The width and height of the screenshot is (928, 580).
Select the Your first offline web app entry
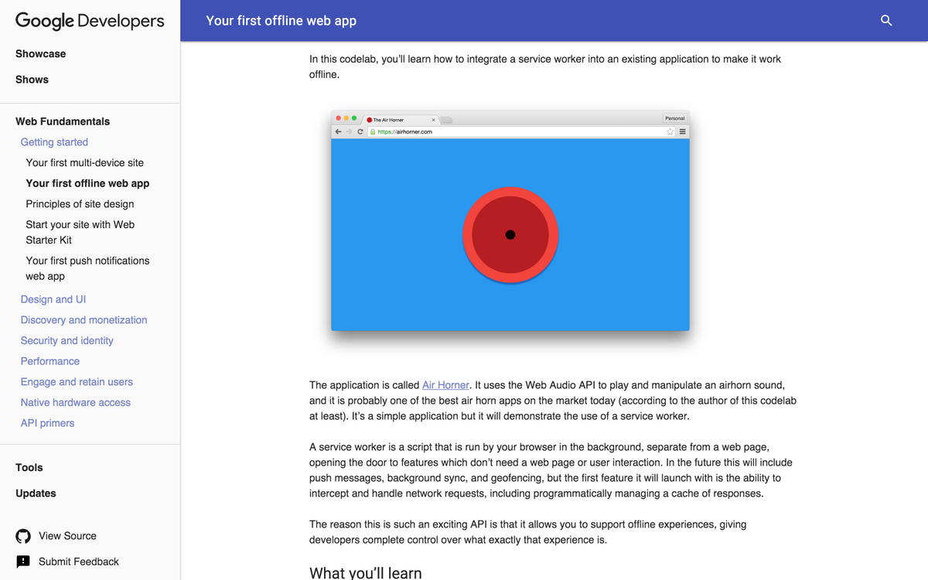click(x=87, y=183)
